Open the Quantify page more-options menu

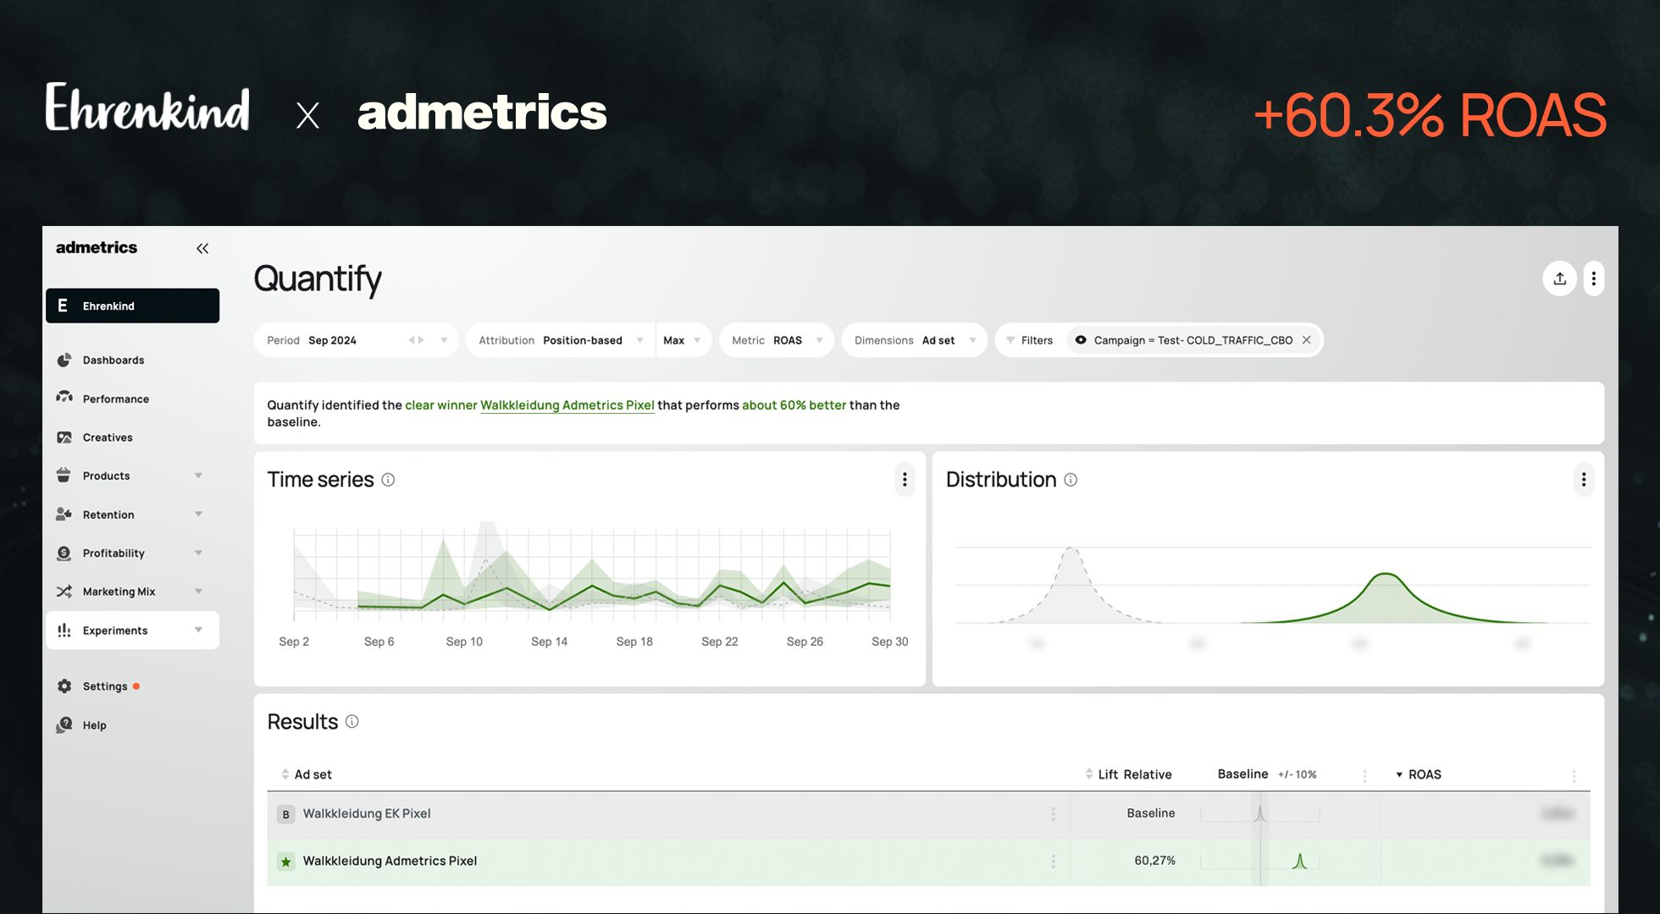[1593, 278]
